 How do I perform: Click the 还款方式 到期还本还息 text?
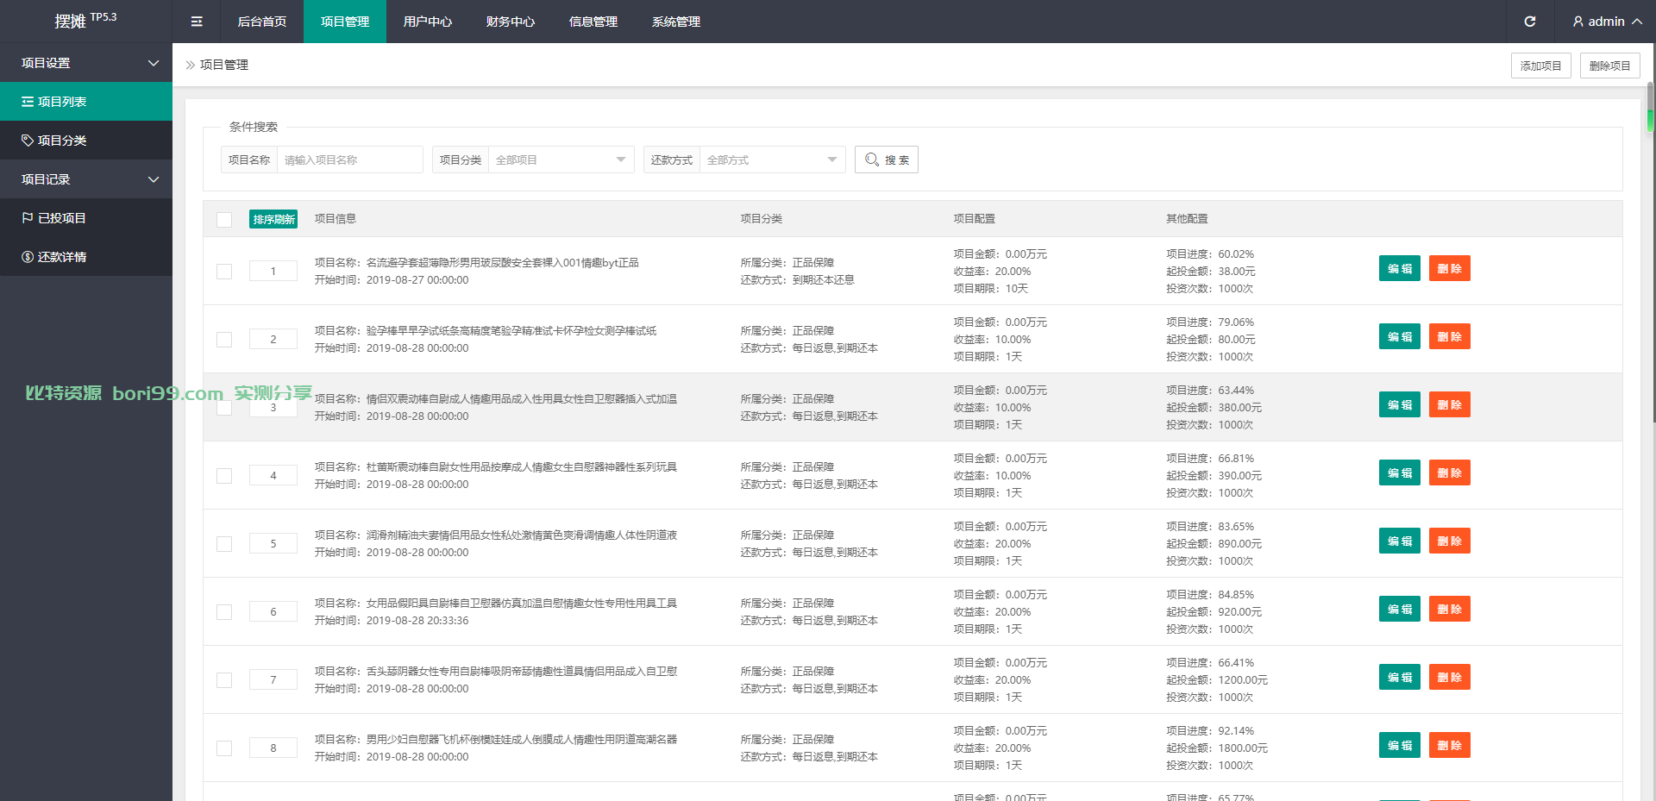point(797,280)
